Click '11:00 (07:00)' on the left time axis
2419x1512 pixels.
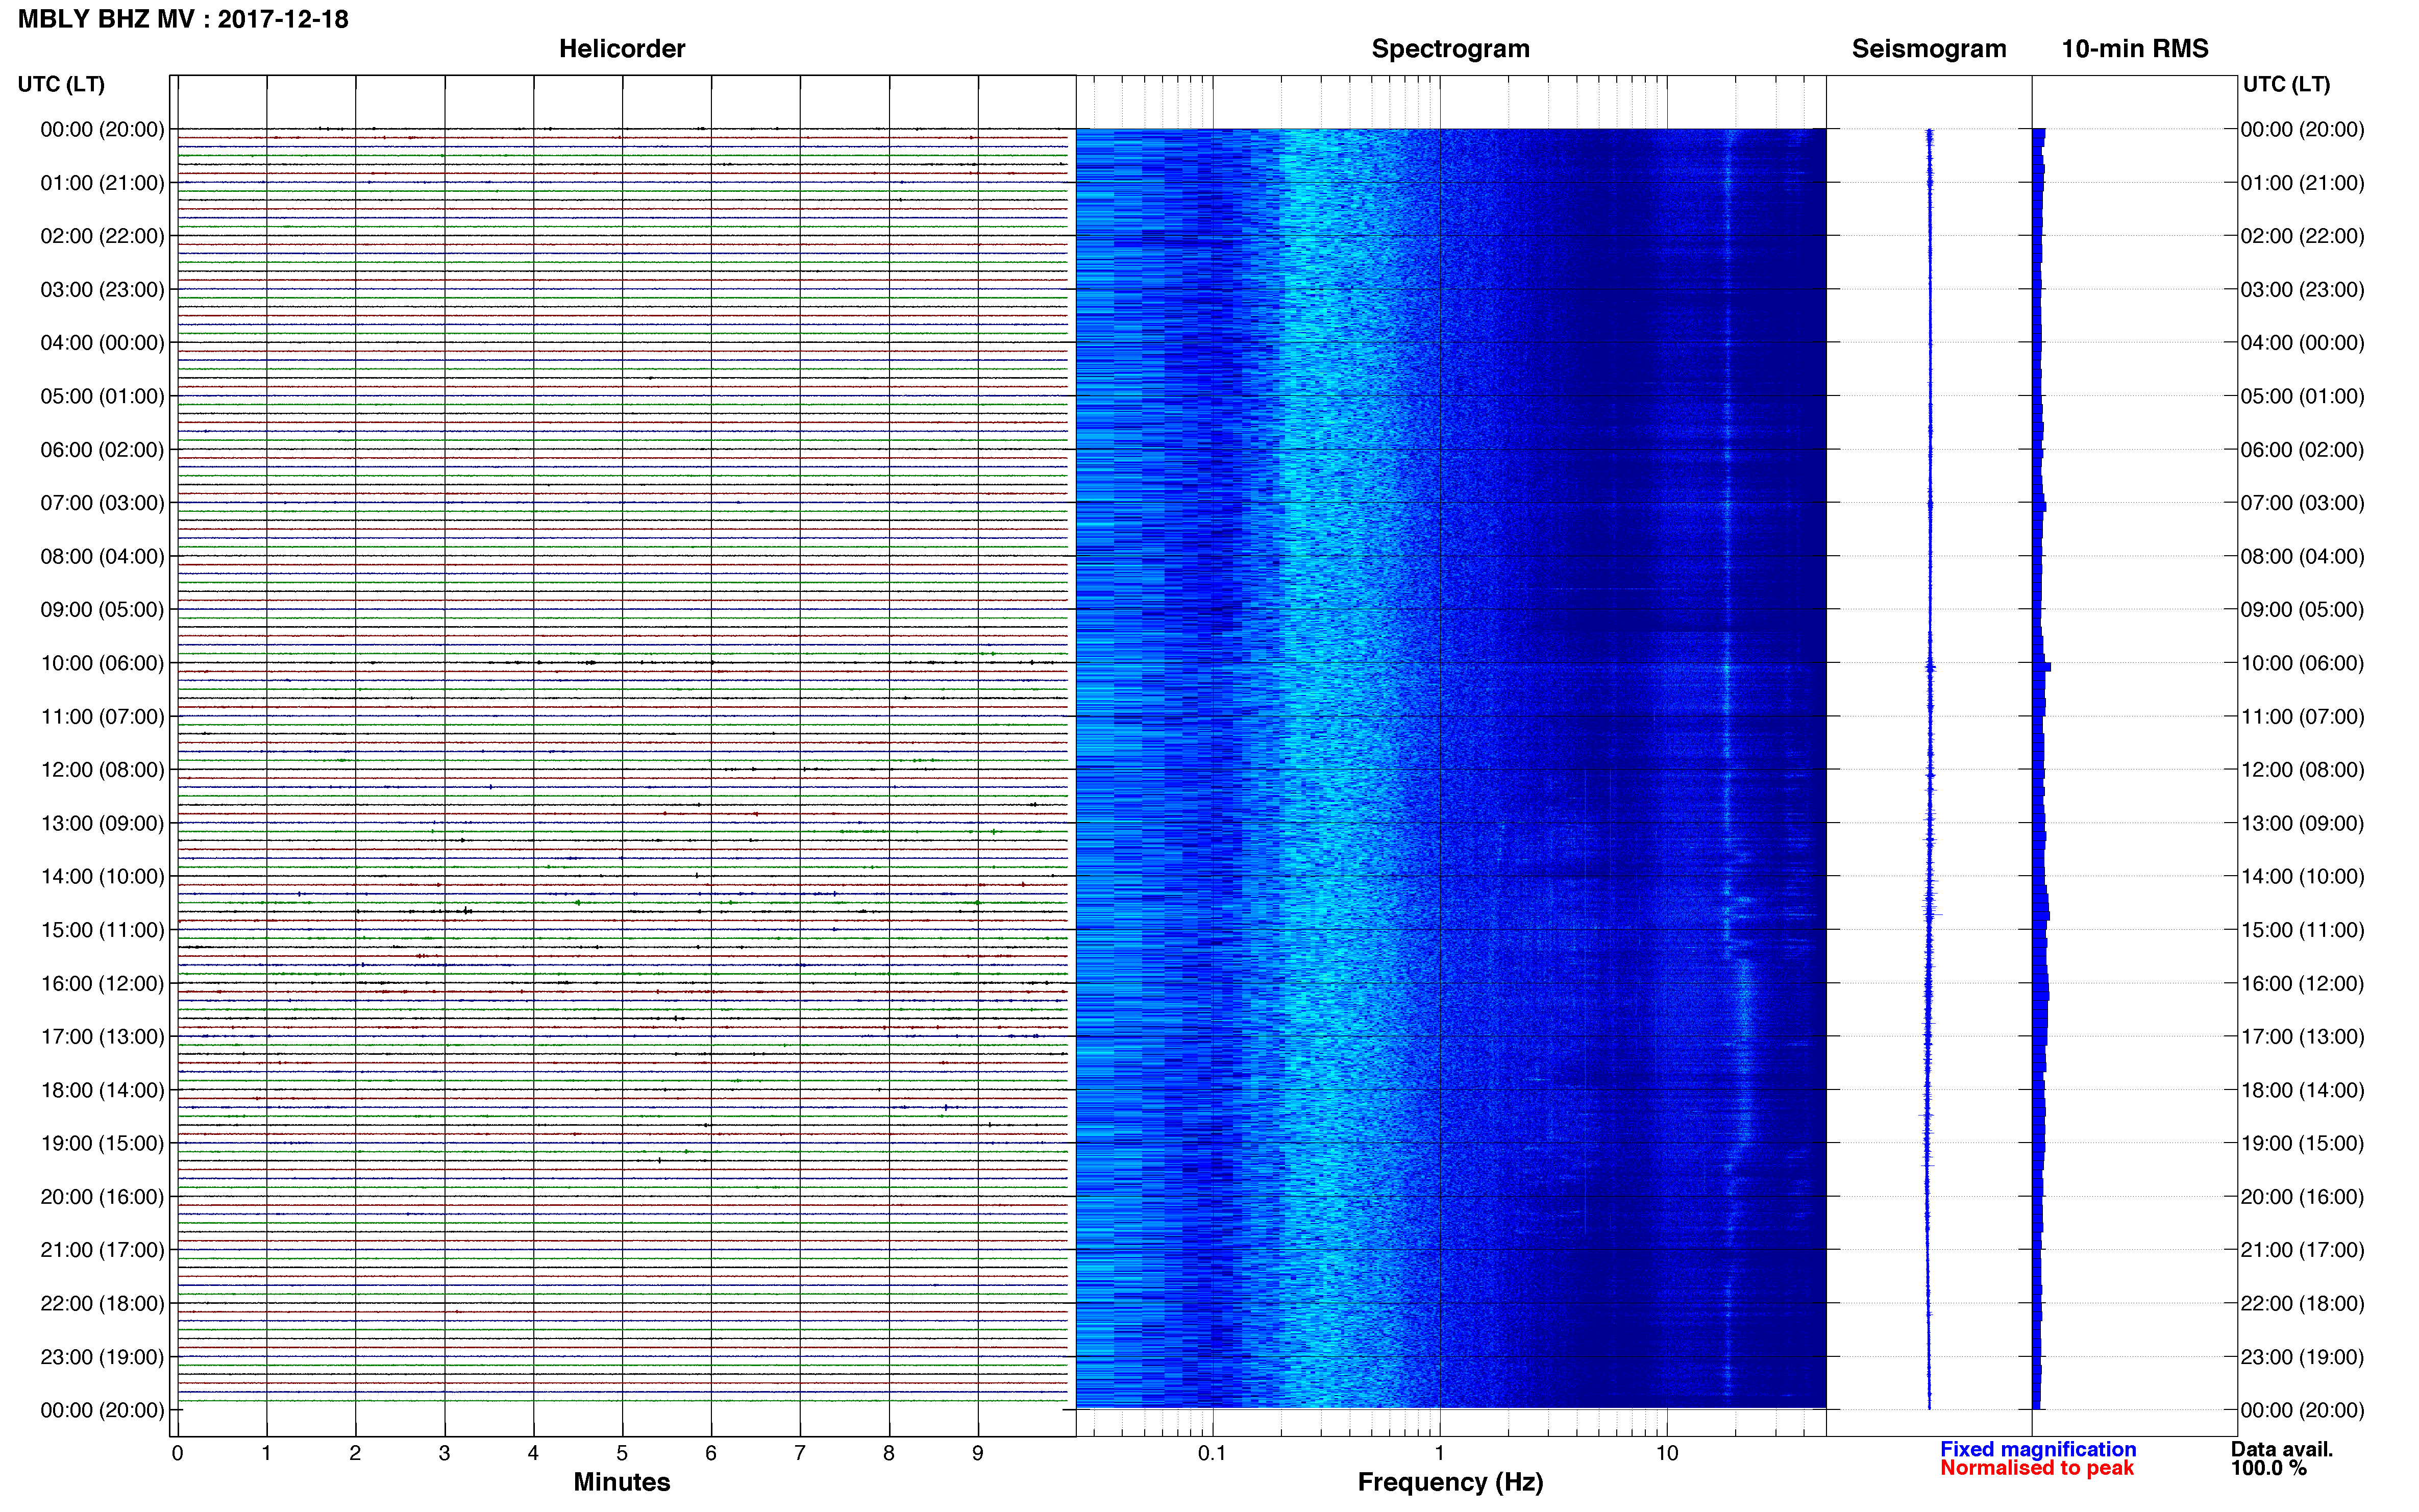click(x=102, y=717)
